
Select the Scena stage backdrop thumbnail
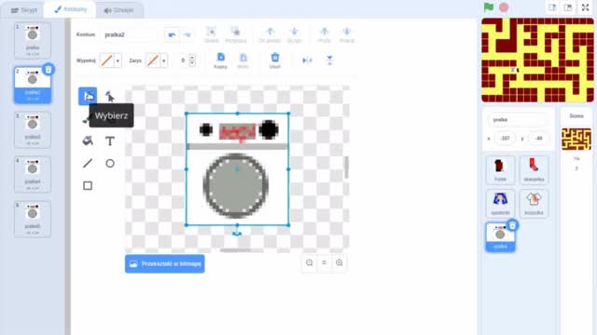tap(576, 139)
